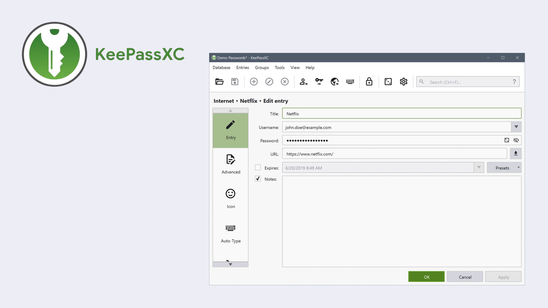Switch to the Icon section
Image resolution: width=548 pixels, height=308 pixels.
tap(230, 199)
